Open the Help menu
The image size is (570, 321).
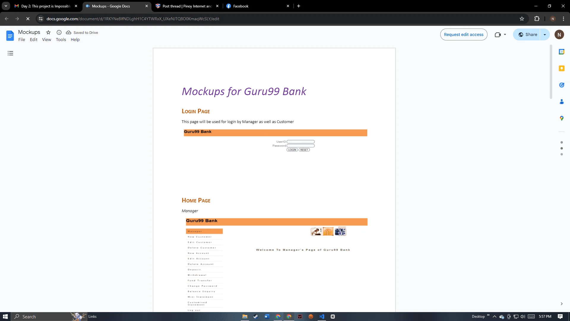coord(75,40)
